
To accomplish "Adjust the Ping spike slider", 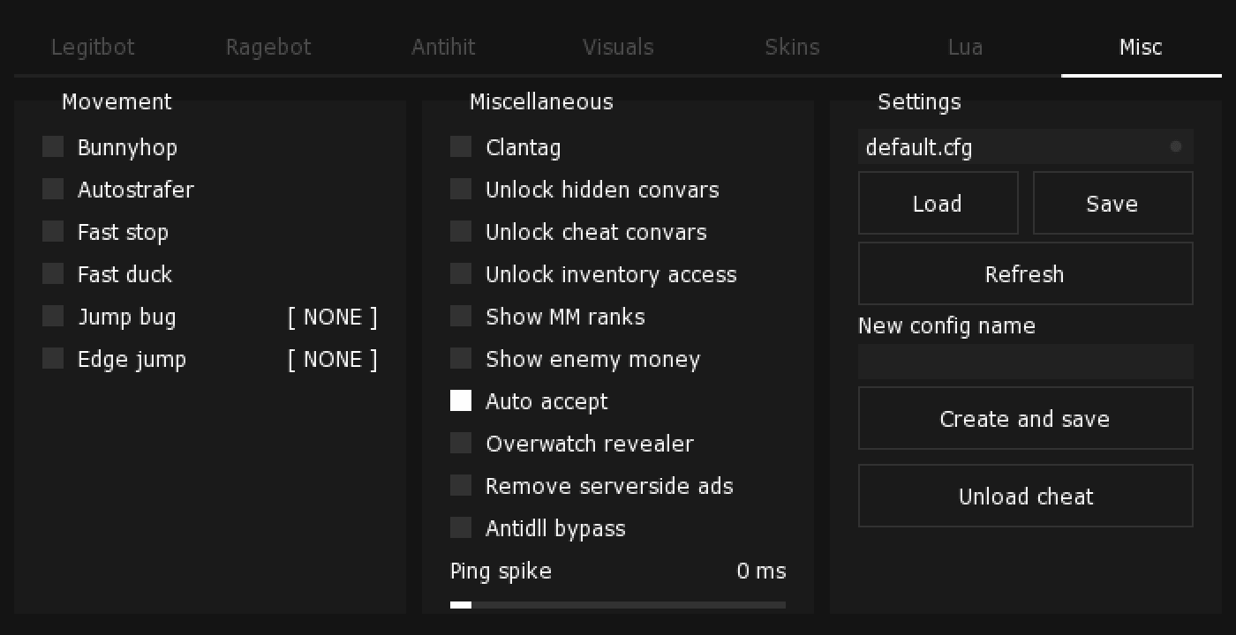I will click(618, 605).
